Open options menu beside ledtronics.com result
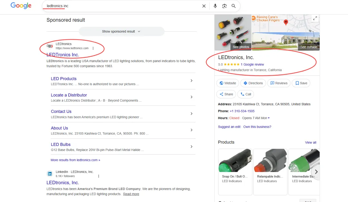Image resolution: width=348 pixels, height=202 pixels. point(93,48)
